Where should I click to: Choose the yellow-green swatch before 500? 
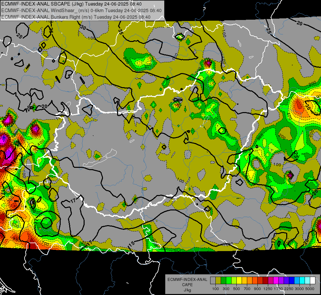point(234,281)
